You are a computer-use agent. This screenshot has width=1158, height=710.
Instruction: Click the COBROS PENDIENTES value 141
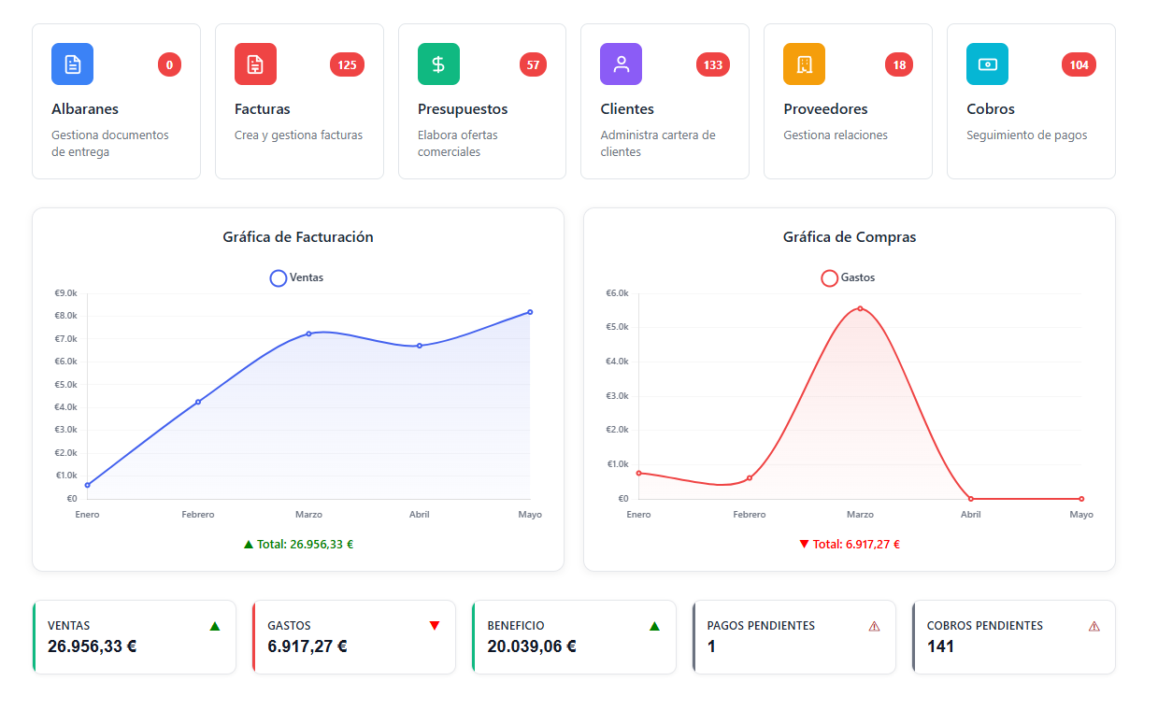(x=940, y=646)
